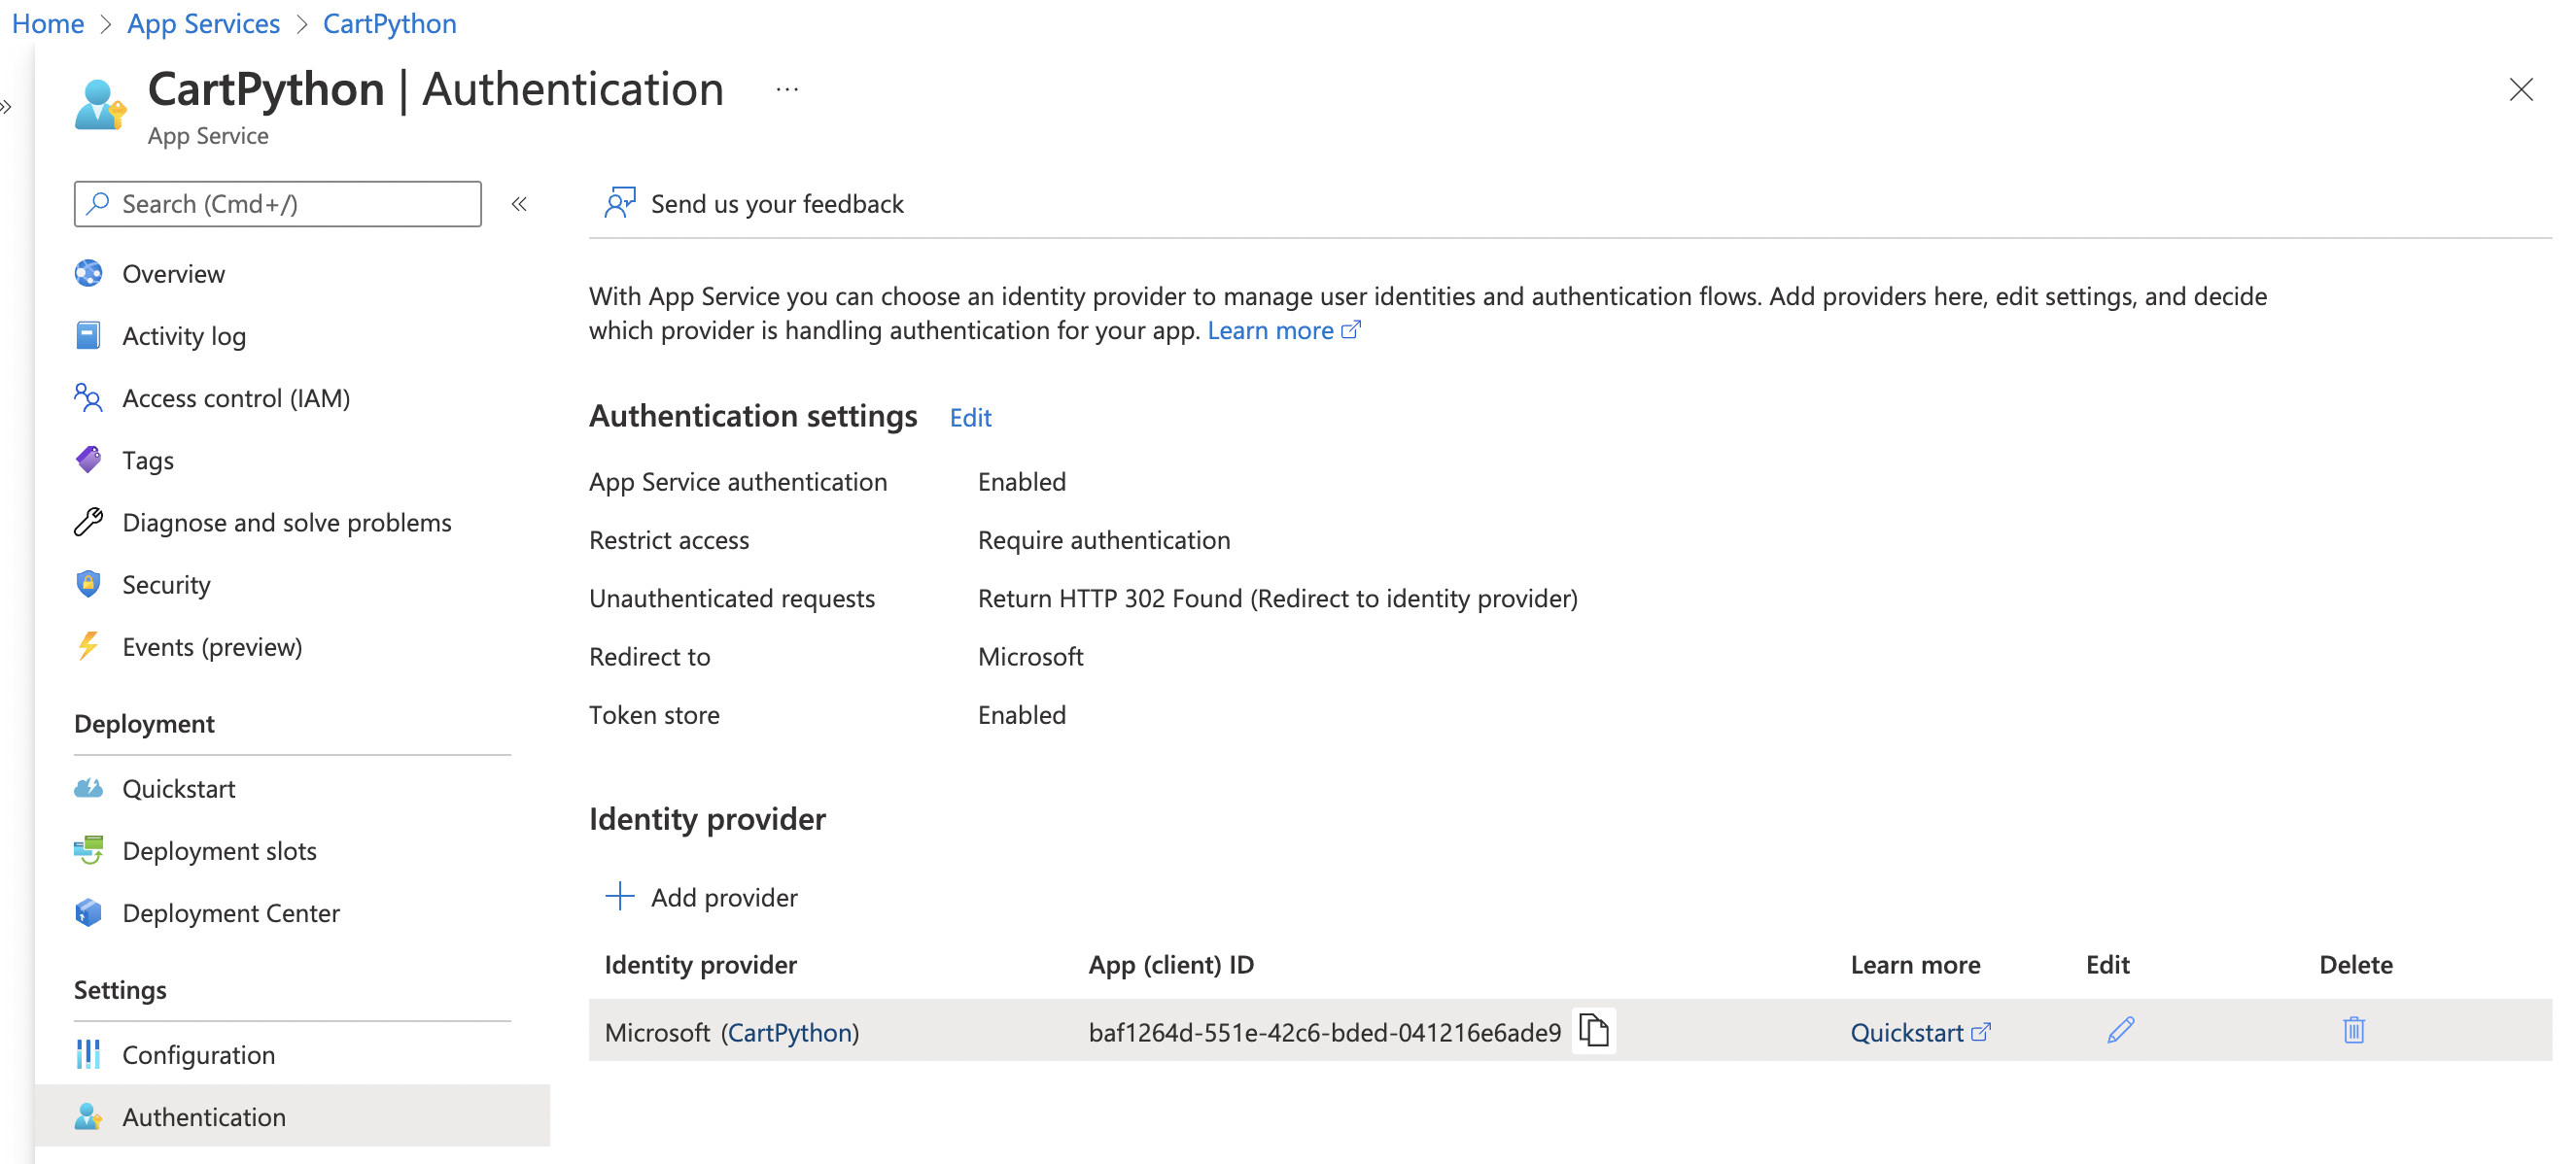The width and height of the screenshot is (2576, 1164).
Task: Click the CartPython breadcrumb link
Action: [x=389, y=23]
